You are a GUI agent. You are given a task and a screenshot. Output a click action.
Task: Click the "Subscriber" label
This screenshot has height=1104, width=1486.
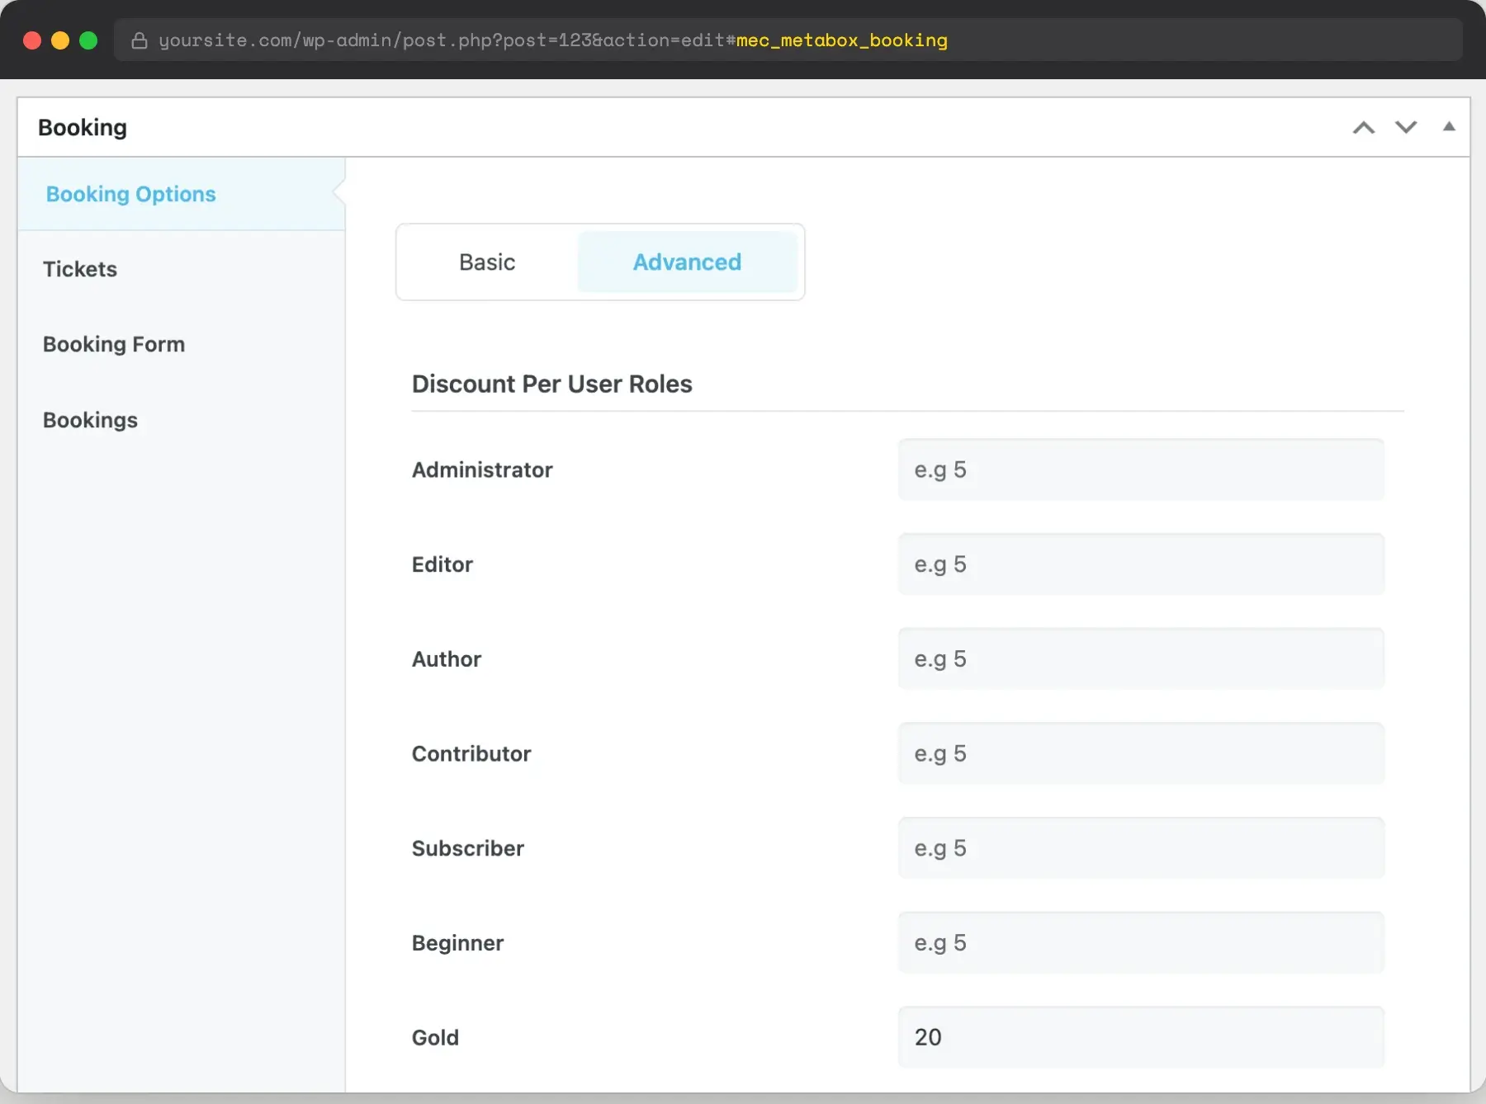point(468,848)
